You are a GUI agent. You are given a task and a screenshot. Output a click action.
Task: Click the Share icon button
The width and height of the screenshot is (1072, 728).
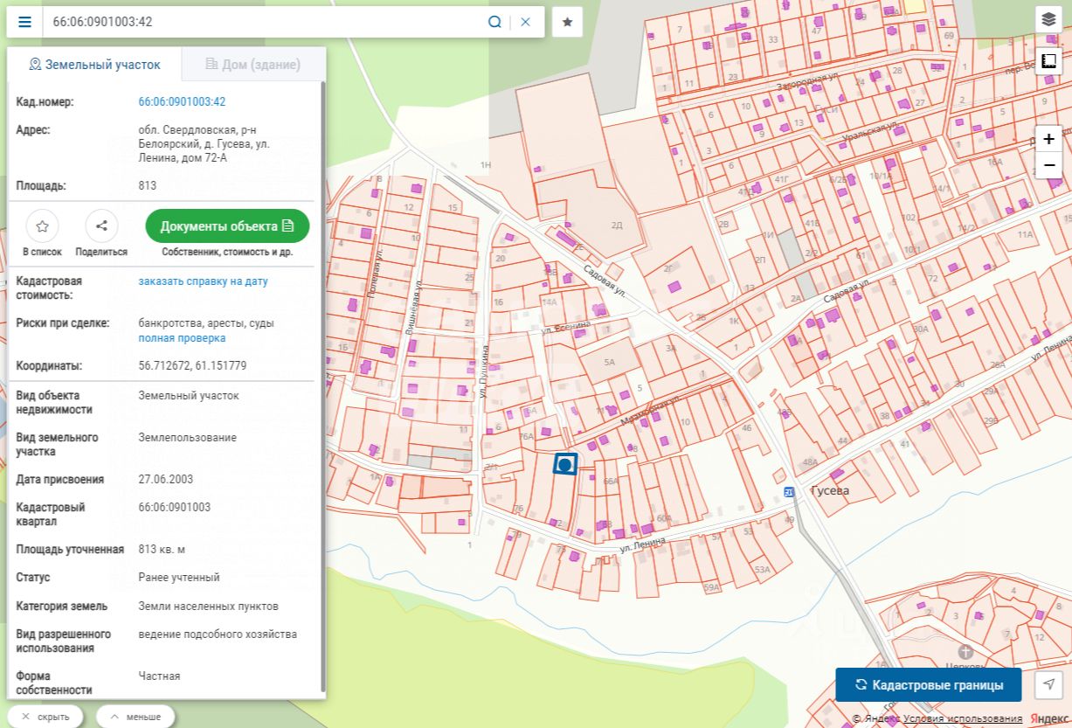(x=101, y=226)
